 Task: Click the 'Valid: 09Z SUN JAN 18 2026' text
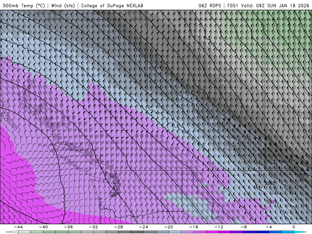point(275,5)
